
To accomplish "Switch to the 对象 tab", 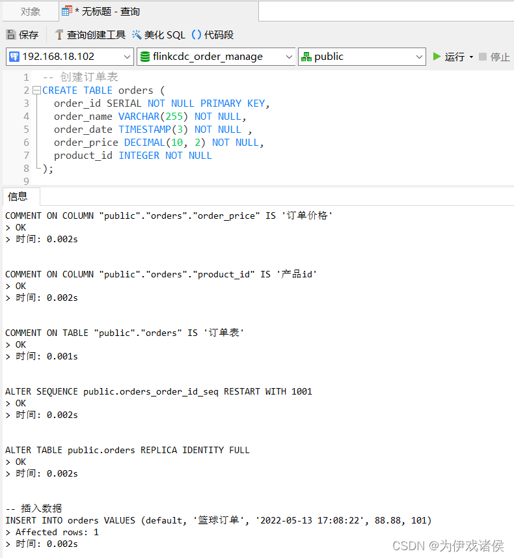I will tap(30, 11).
